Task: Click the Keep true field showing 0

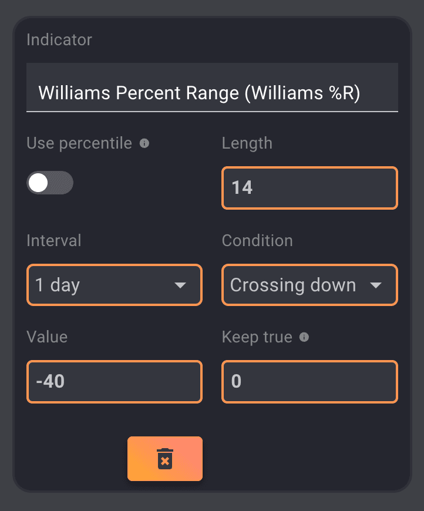Action: coord(309,382)
